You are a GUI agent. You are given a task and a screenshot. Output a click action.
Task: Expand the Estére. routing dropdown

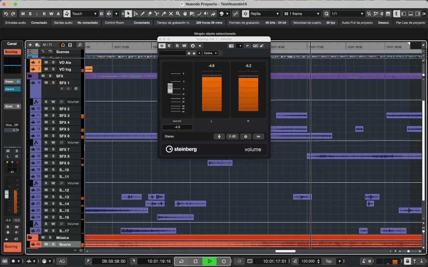click(x=210, y=53)
